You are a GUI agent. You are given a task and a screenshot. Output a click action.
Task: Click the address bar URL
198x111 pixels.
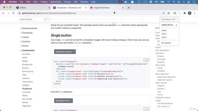click(49, 13)
